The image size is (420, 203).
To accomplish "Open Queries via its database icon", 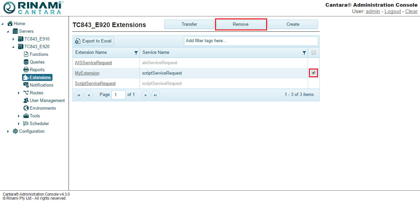I will coord(26,62).
